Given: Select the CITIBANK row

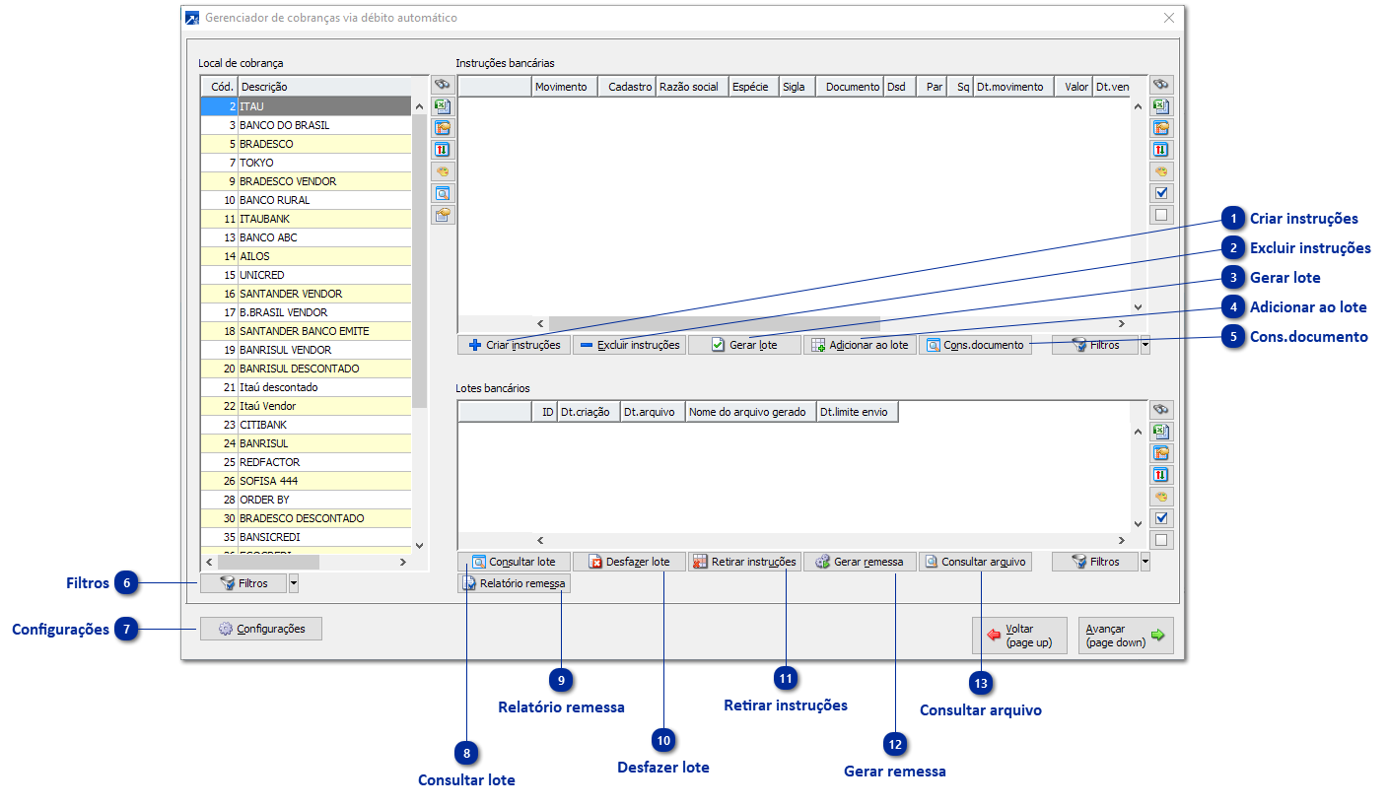Looking at the screenshot, I should [306, 425].
